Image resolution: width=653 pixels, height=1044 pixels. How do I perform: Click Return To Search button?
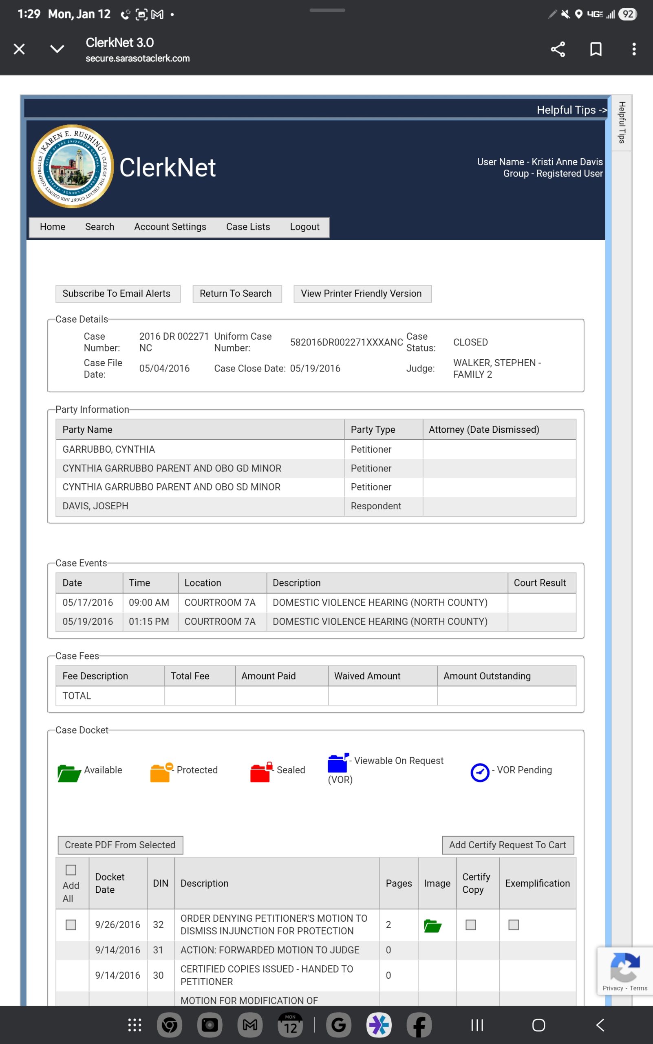237,294
